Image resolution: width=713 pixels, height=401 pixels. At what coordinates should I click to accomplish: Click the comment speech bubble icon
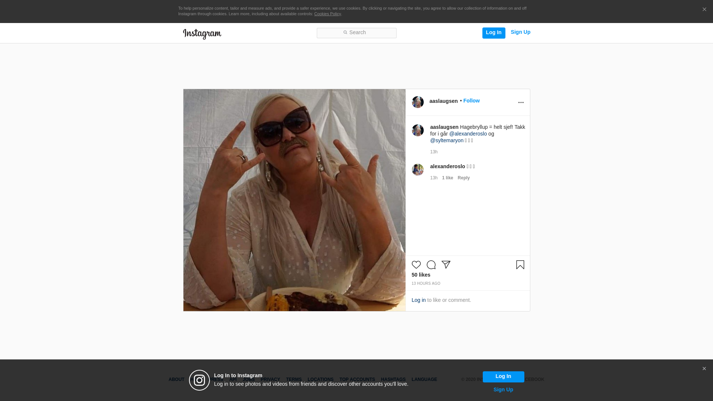[x=431, y=265]
